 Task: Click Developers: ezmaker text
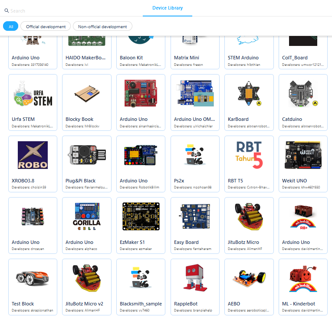click(136, 249)
